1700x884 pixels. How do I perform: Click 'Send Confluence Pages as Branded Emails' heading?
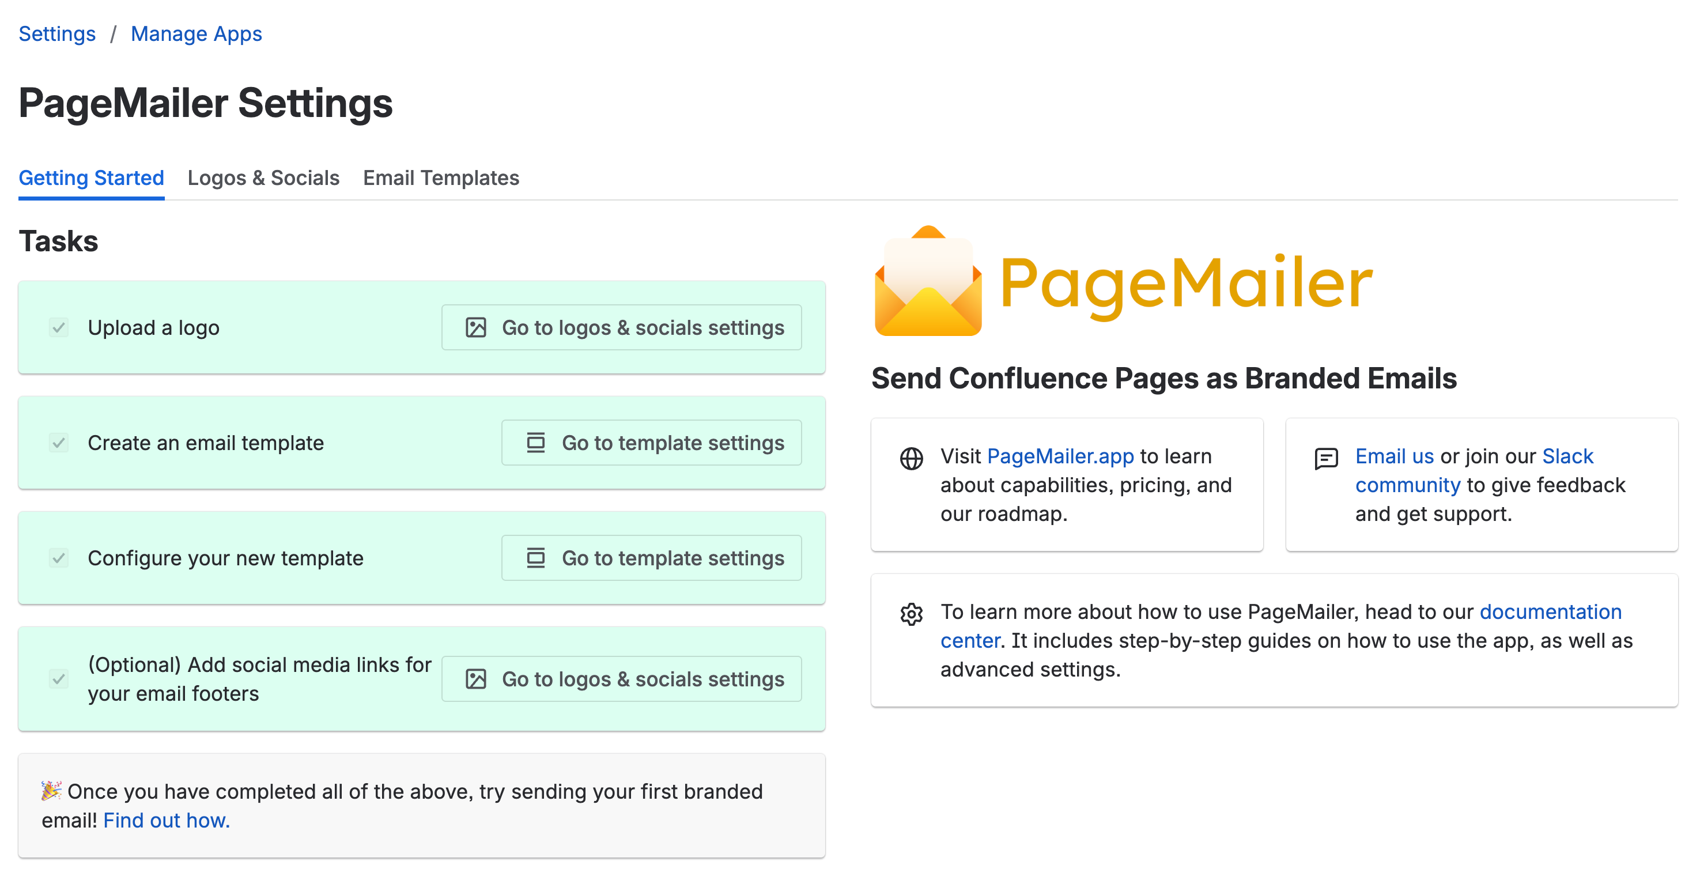click(x=1164, y=378)
